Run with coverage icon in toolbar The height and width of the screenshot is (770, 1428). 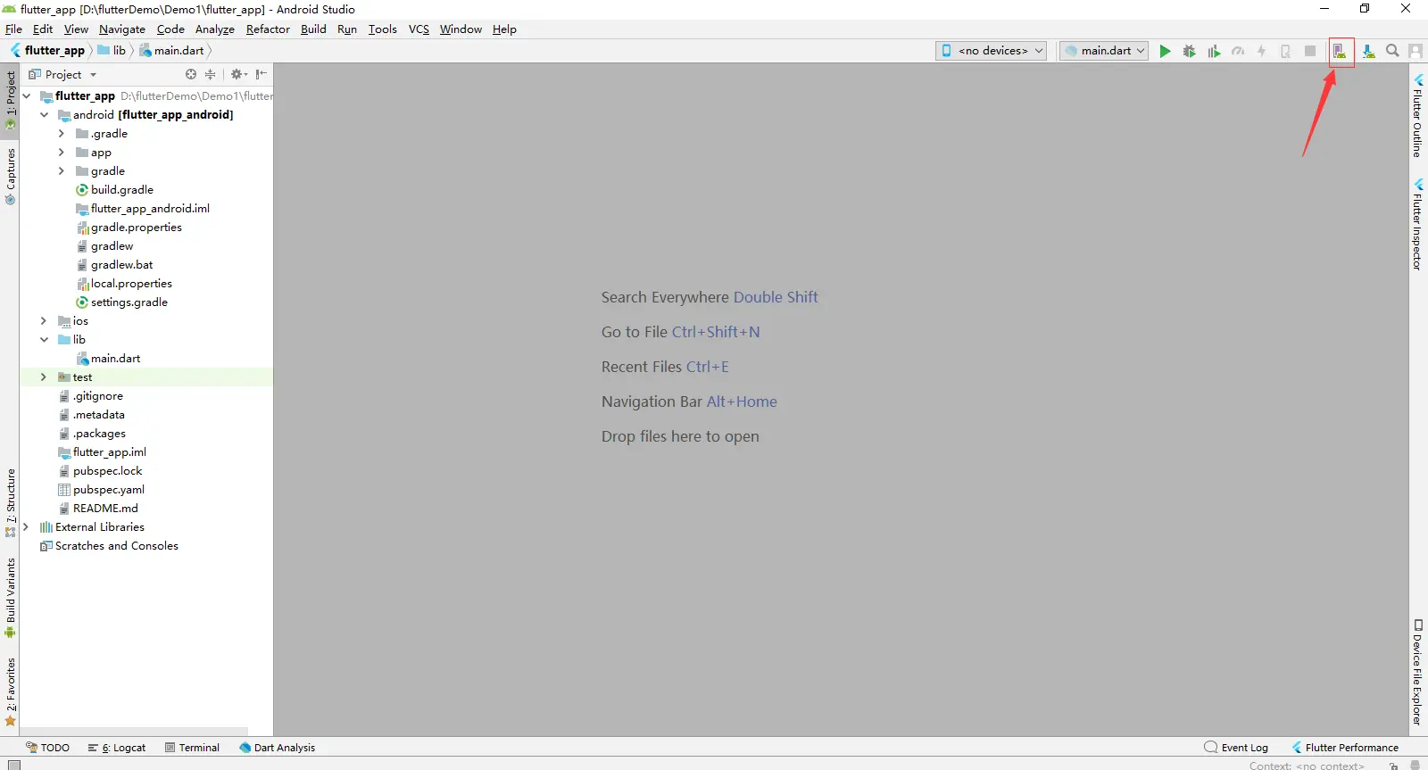1214,51
